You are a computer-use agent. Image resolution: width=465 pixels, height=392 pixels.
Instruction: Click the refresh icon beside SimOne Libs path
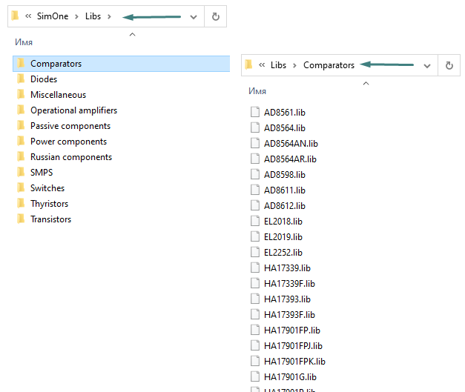[x=215, y=16]
